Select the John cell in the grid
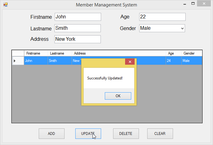 tap(36, 61)
